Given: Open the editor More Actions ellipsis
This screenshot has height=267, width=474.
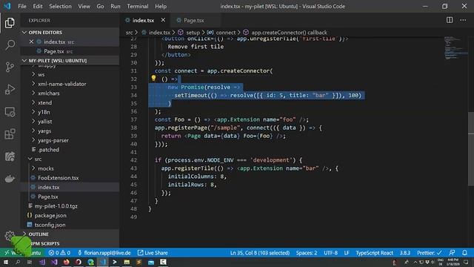Looking at the screenshot, I should click(x=463, y=20).
